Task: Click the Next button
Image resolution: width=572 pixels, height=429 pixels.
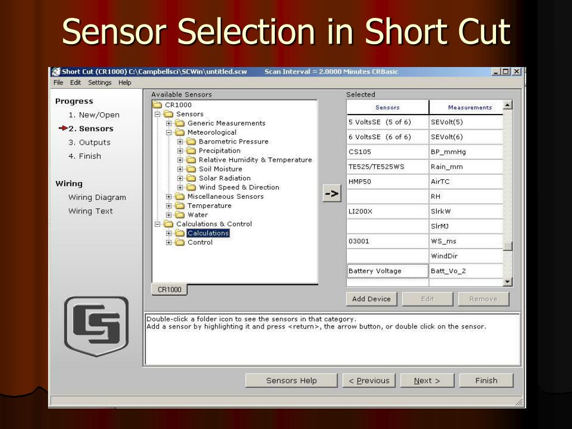Action: [427, 380]
